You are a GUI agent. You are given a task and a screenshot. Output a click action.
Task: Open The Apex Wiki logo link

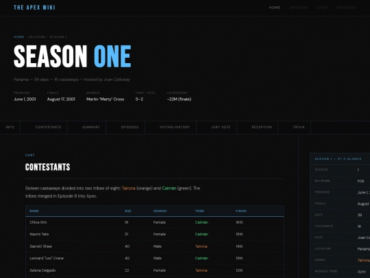point(34,8)
